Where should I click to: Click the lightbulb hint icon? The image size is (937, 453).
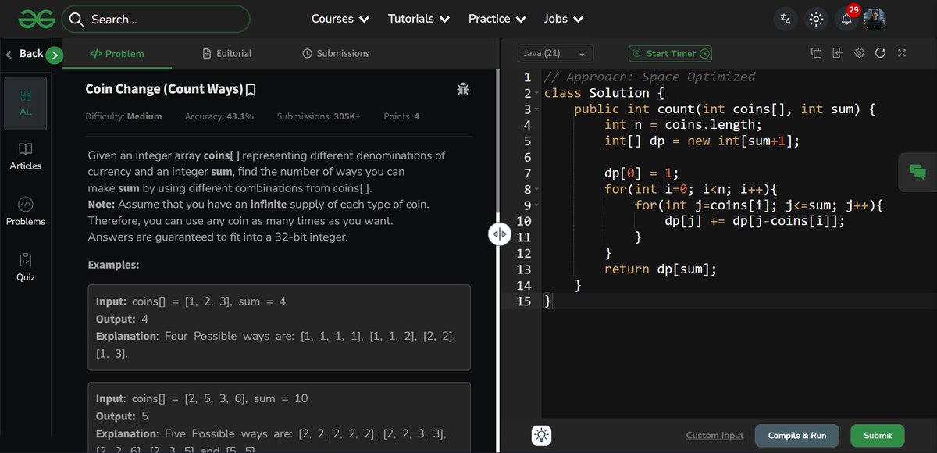pyautogui.click(x=541, y=435)
